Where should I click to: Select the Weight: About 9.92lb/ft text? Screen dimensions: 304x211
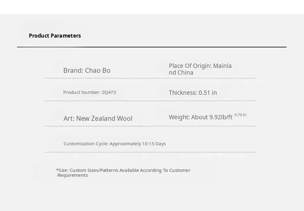tap(201, 117)
